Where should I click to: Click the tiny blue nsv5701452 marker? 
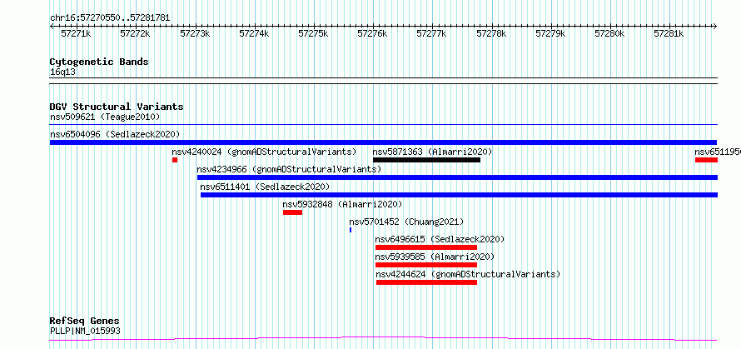[x=351, y=230]
